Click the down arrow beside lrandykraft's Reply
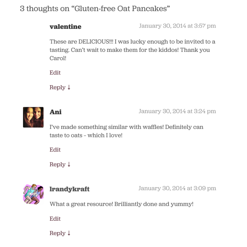This screenshot has height=247, width=247. point(69,233)
